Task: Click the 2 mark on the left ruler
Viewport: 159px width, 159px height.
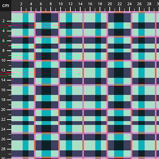Action: point(4,21)
